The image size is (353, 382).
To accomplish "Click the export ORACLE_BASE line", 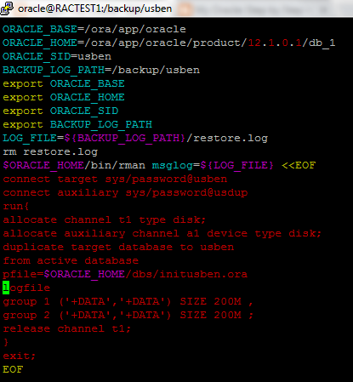I will click(x=64, y=83).
